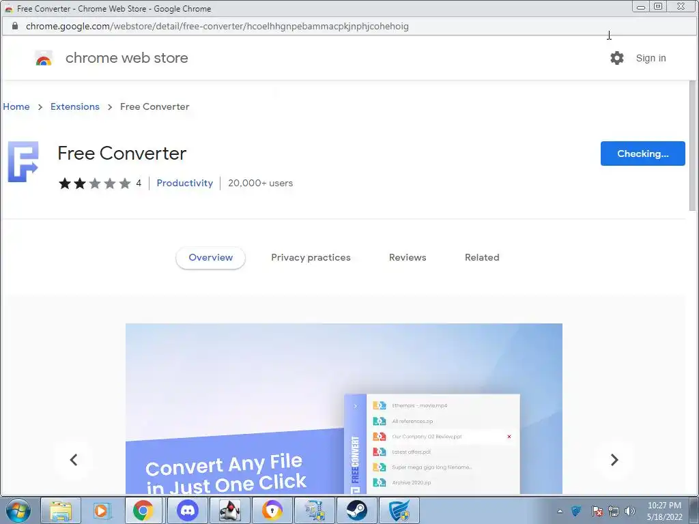Open the Chrome Web Store settings gear

(x=617, y=58)
